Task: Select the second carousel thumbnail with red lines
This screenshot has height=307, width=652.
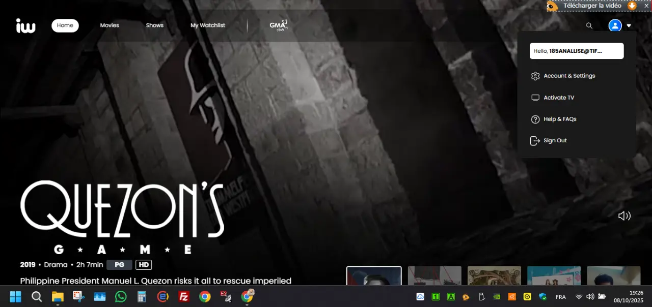Action: (x=434, y=275)
